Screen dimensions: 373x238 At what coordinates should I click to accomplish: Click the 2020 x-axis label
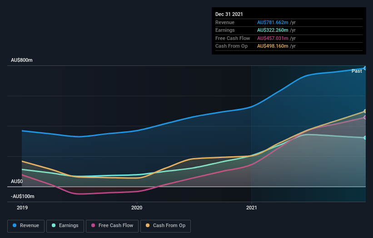pyautogui.click(x=137, y=208)
